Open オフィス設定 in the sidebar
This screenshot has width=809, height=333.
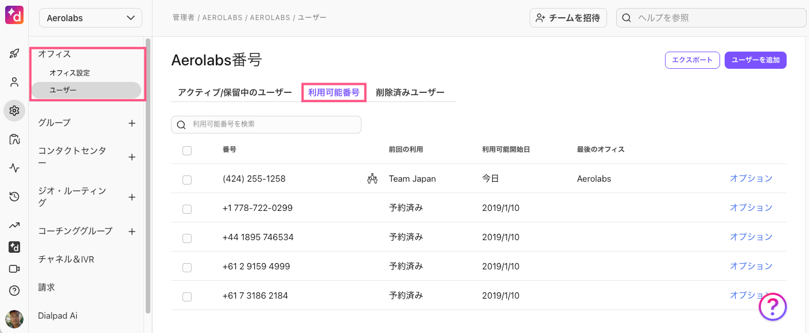tap(69, 73)
